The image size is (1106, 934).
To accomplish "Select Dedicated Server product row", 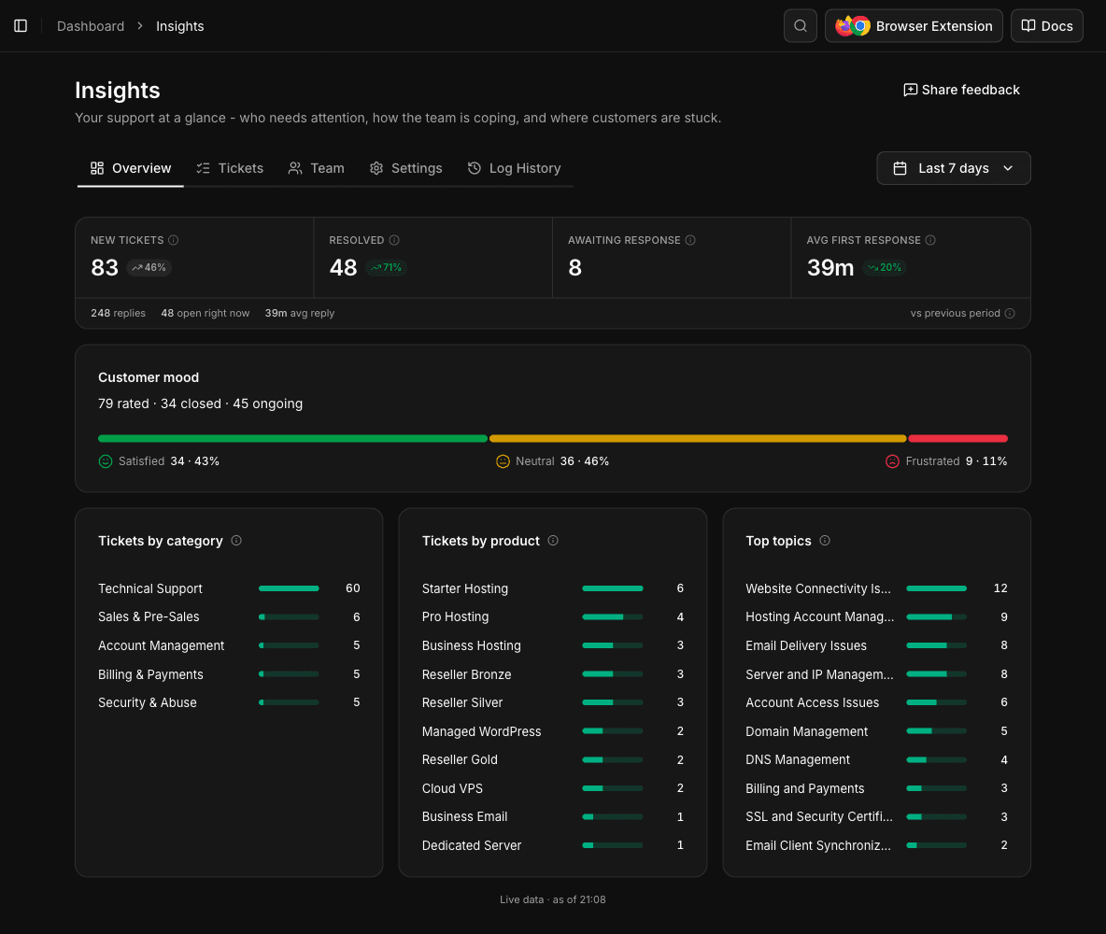I will pyautogui.click(x=552, y=845).
